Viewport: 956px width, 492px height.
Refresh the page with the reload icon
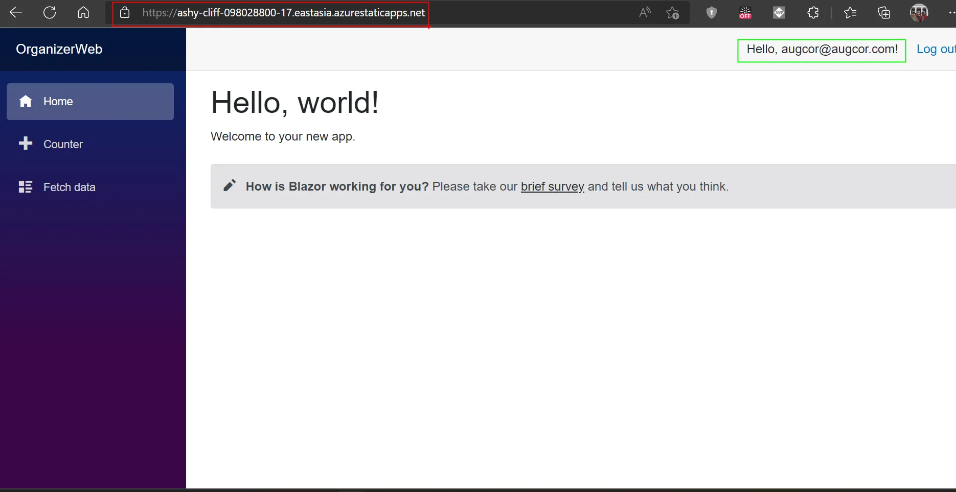pyautogui.click(x=50, y=13)
